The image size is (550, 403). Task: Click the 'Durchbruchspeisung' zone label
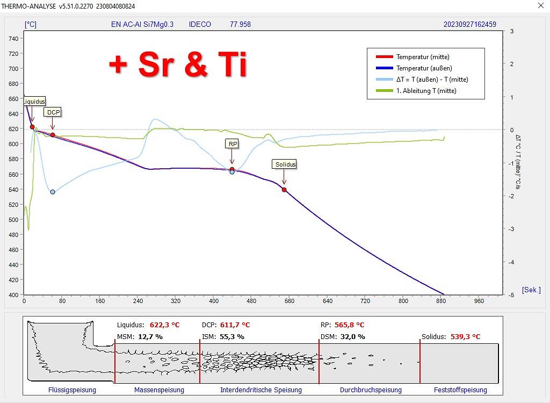pos(371,390)
